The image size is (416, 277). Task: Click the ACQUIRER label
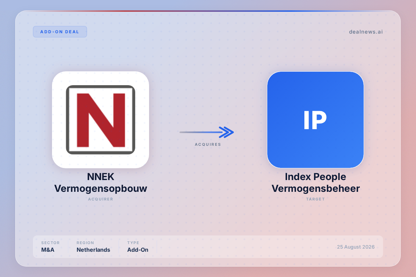click(x=101, y=199)
